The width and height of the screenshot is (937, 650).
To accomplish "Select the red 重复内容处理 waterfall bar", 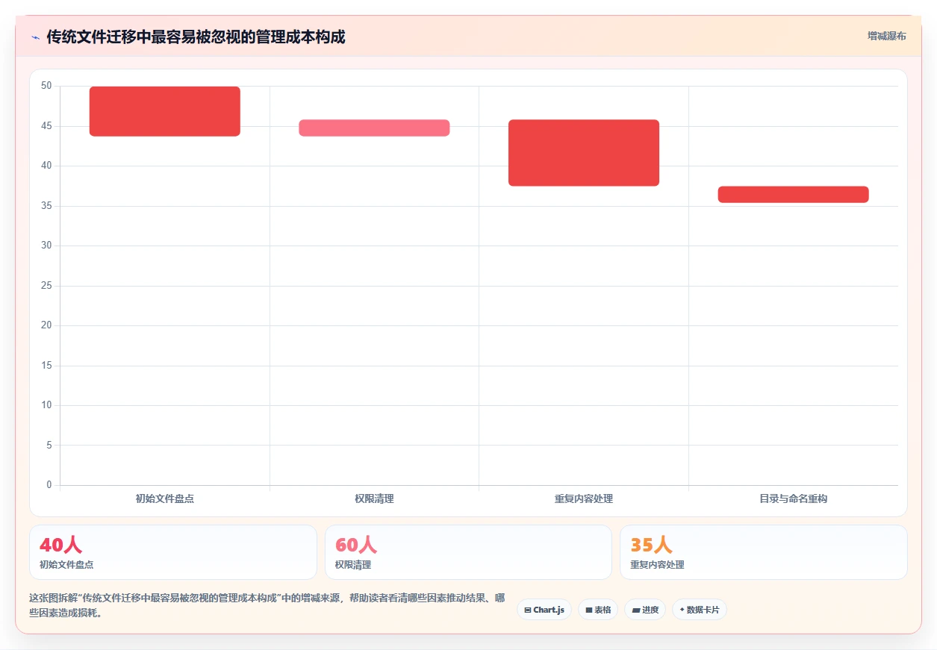I will (x=584, y=152).
